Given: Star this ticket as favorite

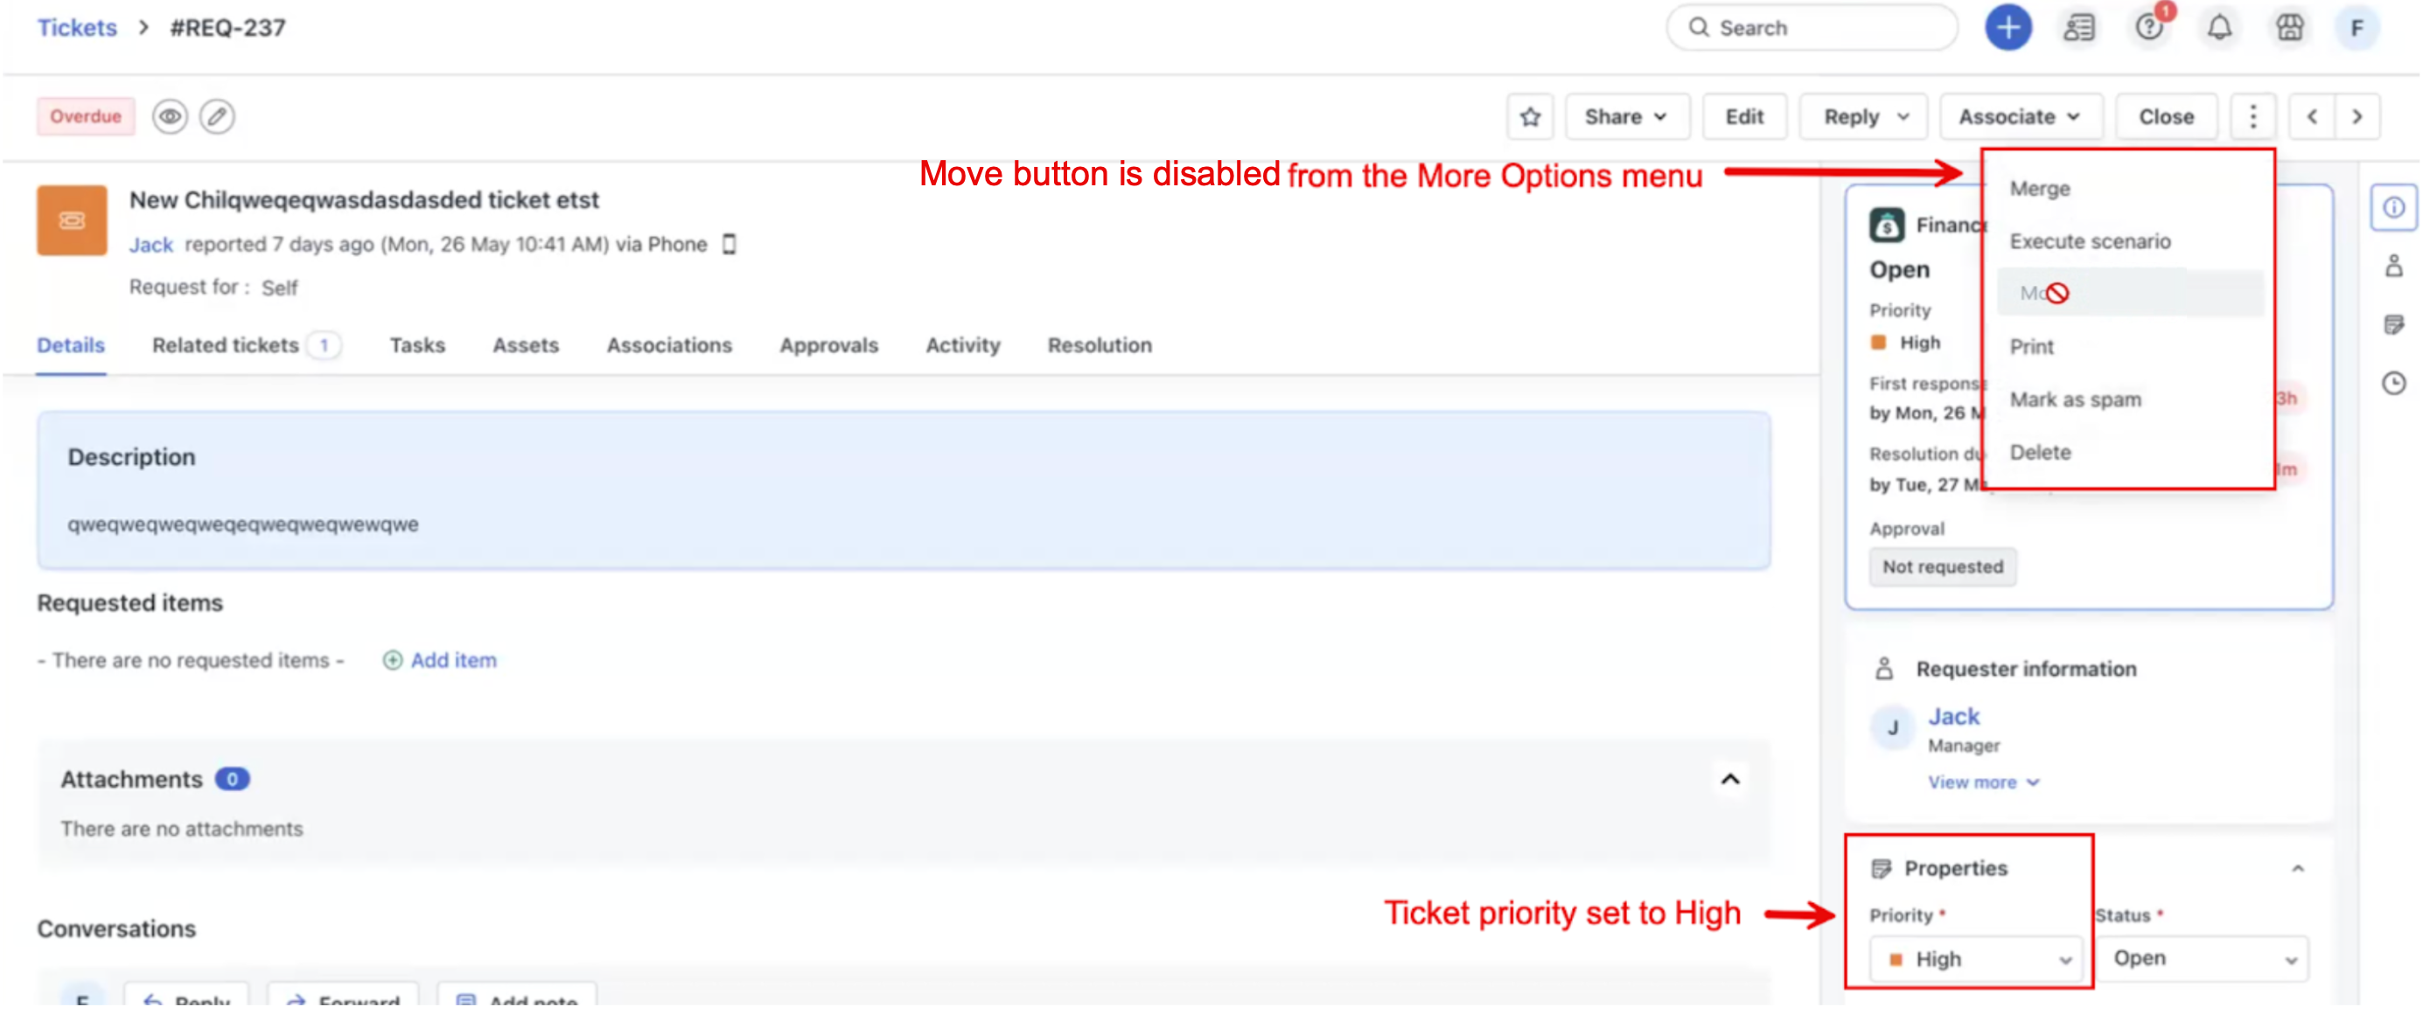Looking at the screenshot, I should [1529, 117].
